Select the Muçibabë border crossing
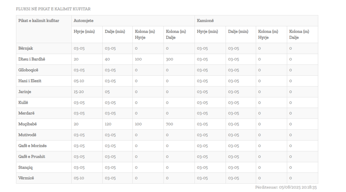 [28, 124]
